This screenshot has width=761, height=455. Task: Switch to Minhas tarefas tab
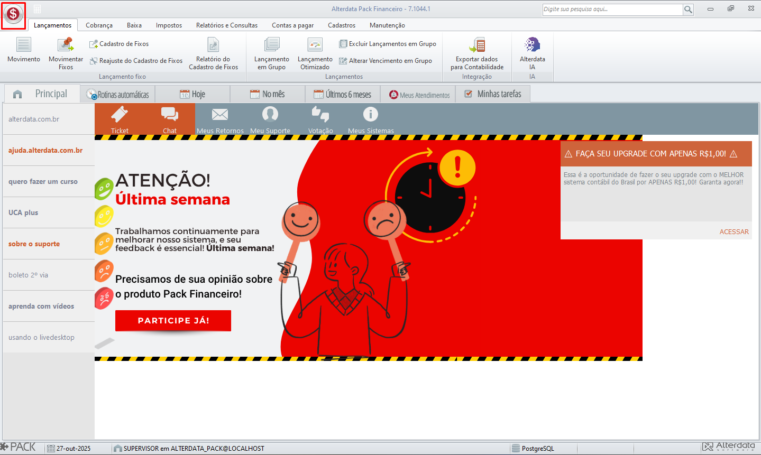click(493, 95)
